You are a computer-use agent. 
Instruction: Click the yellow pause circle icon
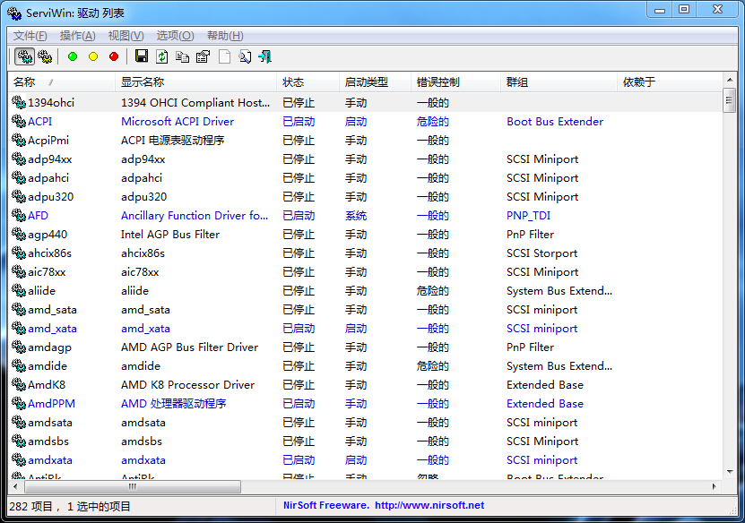93,56
